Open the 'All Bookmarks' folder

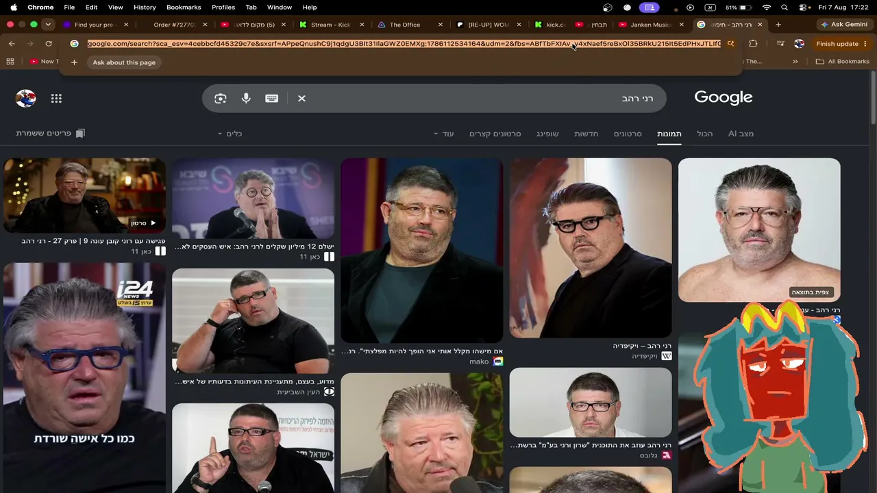point(842,62)
